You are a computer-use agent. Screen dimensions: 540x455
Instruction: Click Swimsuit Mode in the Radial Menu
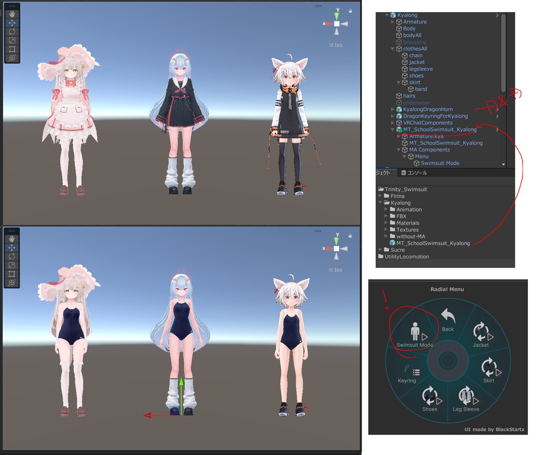click(414, 335)
